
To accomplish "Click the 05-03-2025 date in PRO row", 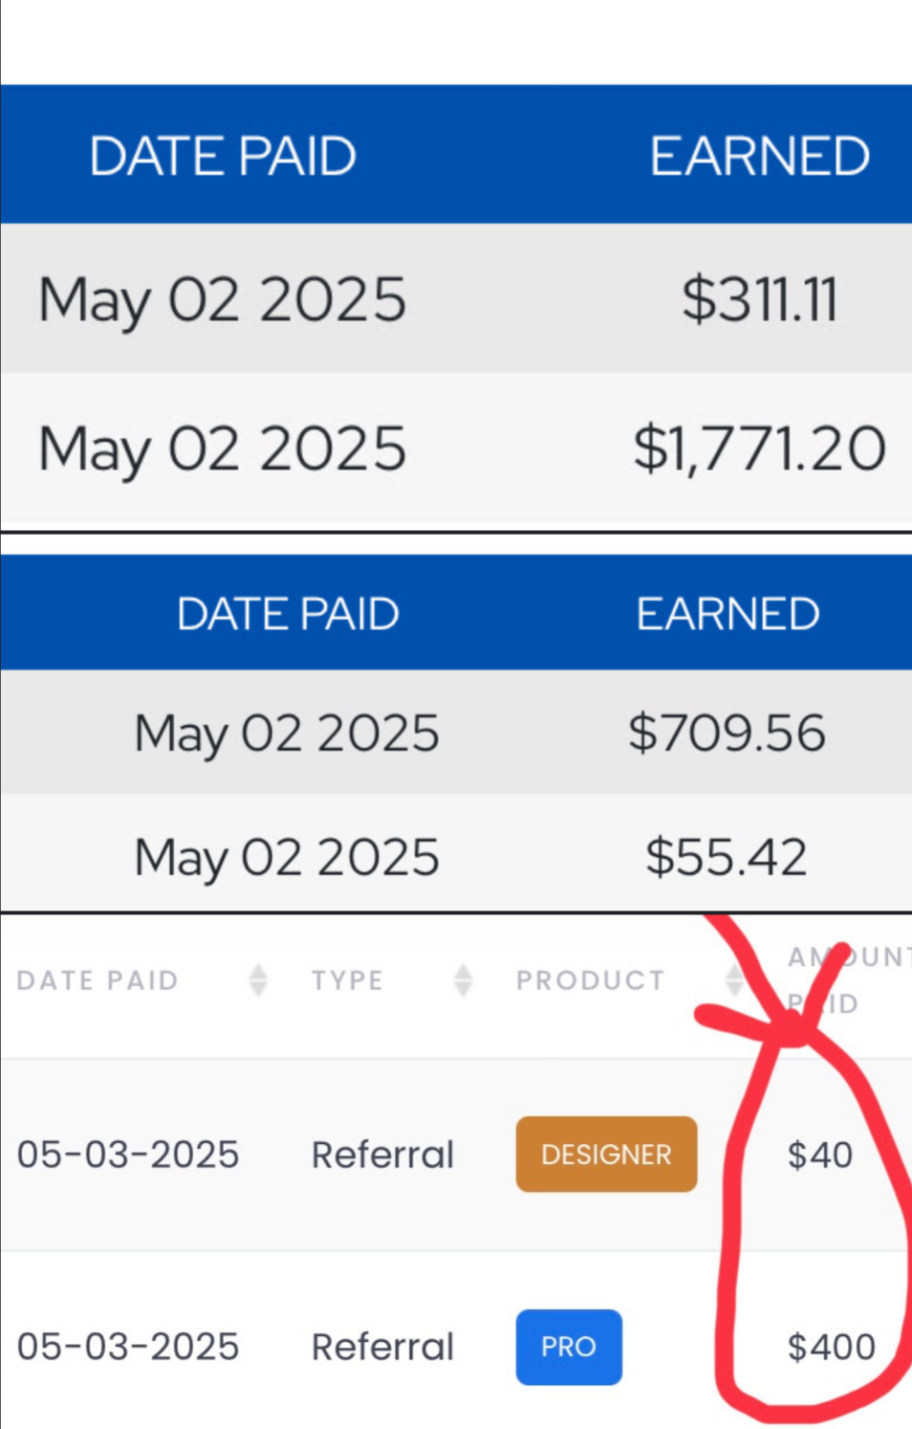I will [x=128, y=1348].
